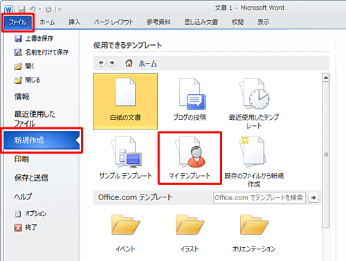Screen dimensions: 346x261
Task: Open the ページ レイアウト tab
Action: point(113,22)
